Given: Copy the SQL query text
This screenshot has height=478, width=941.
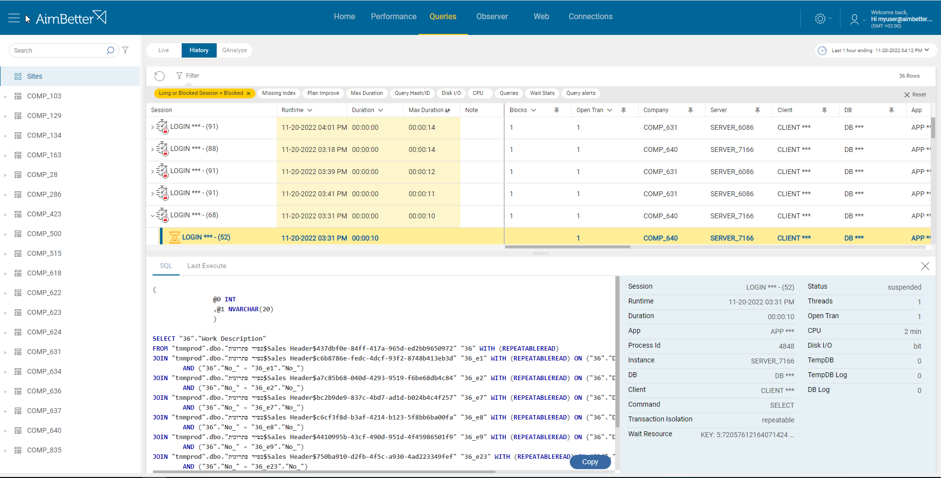Looking at the screenshot, I should coord(590,462).
